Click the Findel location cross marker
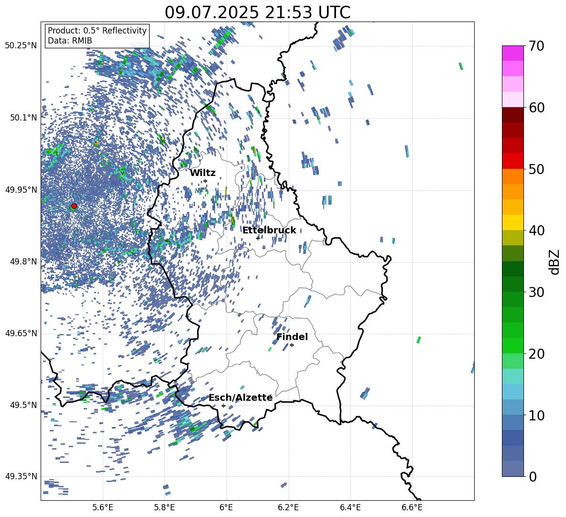 click(x=292, y=345)
